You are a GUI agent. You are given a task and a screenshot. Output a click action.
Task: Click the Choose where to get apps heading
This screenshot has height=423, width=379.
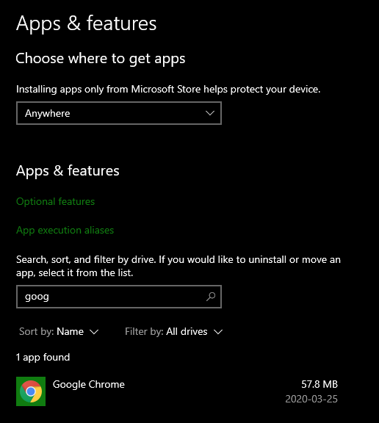[x=101, y=59]
